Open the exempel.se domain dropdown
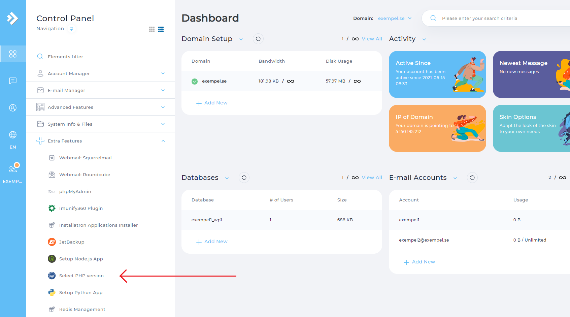Viewport: 570px width, 317px height. pos(395,19)
